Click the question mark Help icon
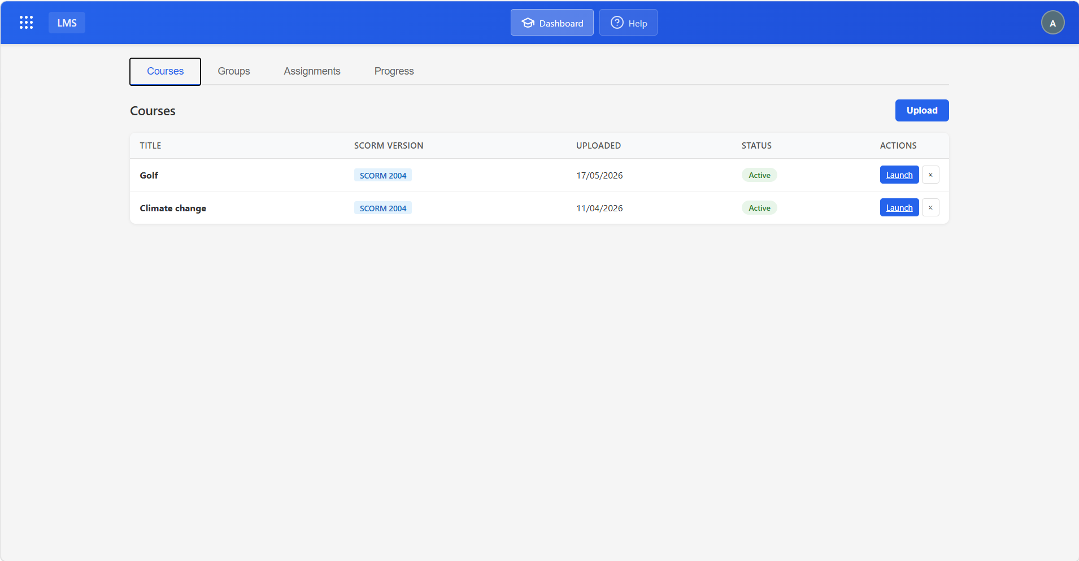This screenshot has width=1079, height=561. click(617, 23)
